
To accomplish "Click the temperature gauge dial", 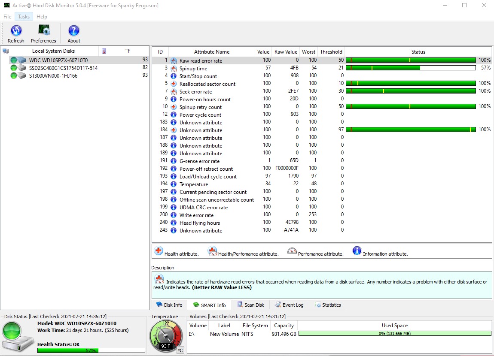I will tap(165, 335).
